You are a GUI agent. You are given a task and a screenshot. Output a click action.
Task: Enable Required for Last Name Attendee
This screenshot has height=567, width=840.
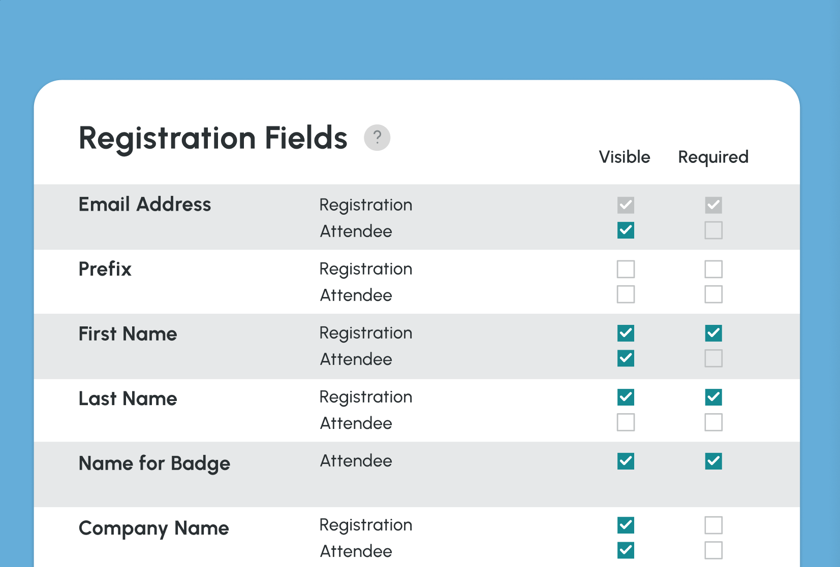click(713, 422)
